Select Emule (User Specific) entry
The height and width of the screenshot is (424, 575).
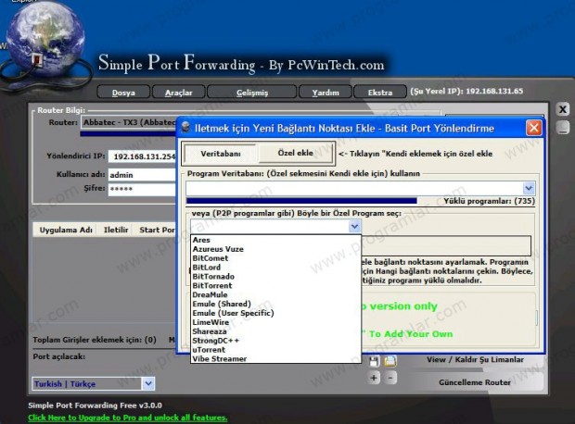click(275, 313)
